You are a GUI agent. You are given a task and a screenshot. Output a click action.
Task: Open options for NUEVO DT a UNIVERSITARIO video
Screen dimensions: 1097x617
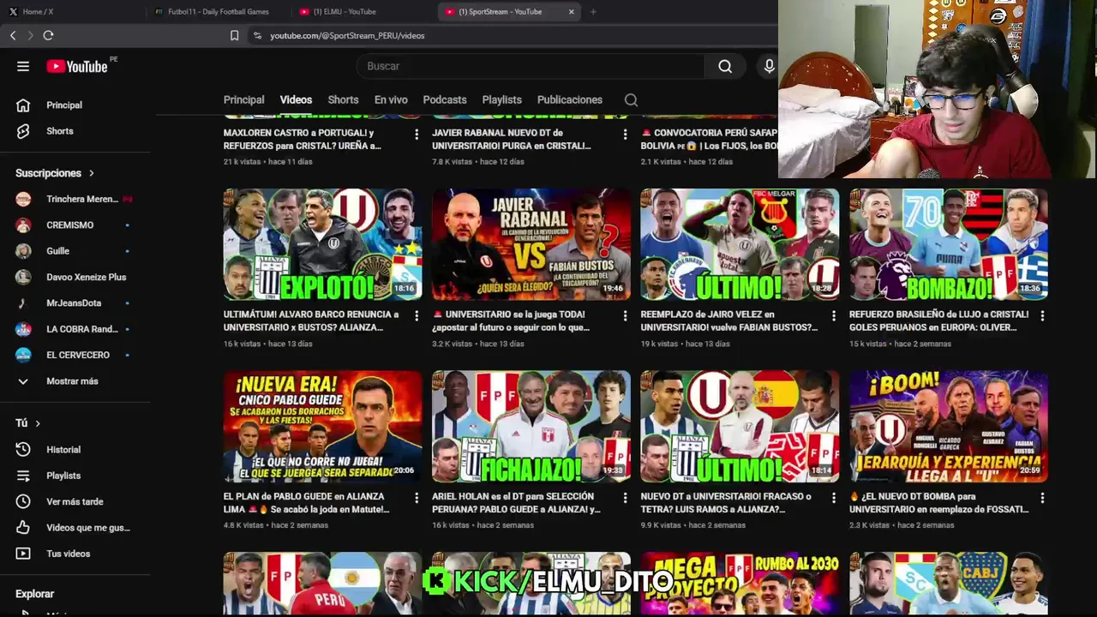click(834, 498)
